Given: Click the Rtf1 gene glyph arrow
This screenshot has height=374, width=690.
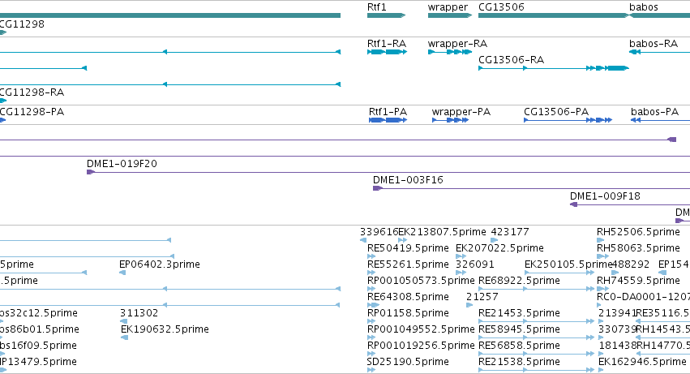Looking at the screenshot, I should [x=387, y=15].
